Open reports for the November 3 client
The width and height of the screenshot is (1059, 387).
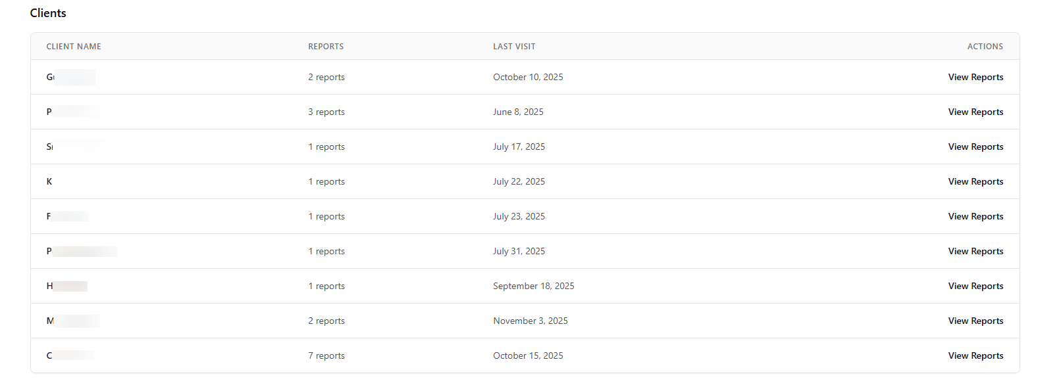pos(975,321)
